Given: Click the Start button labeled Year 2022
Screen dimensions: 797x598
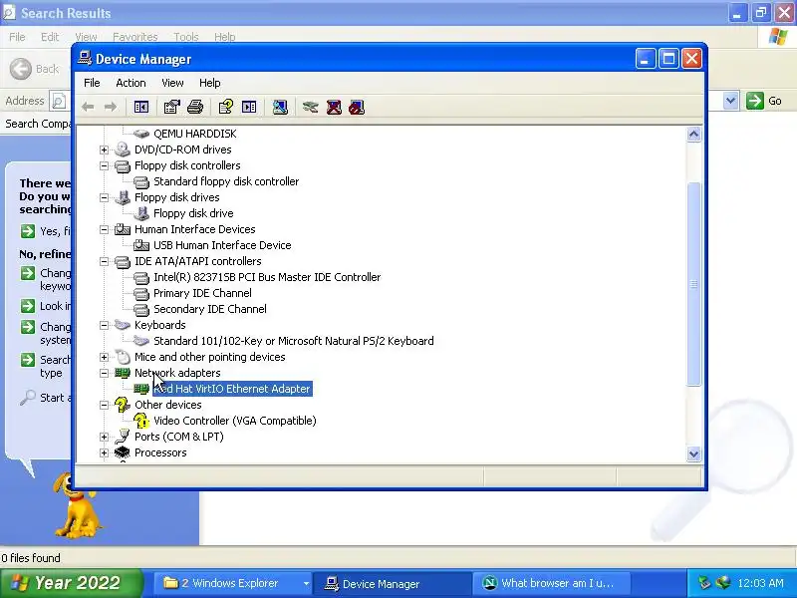Looking at the screenshot, I should 72,583.
